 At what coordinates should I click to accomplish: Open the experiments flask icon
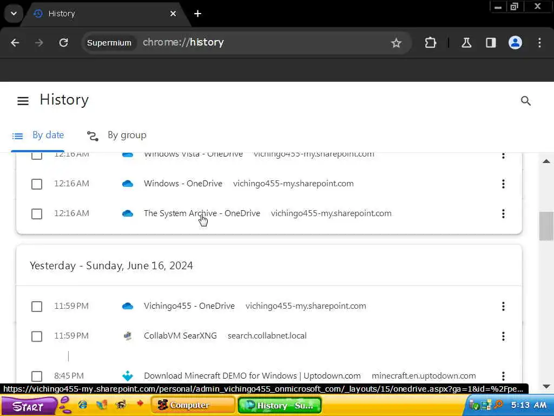[466, 43]
